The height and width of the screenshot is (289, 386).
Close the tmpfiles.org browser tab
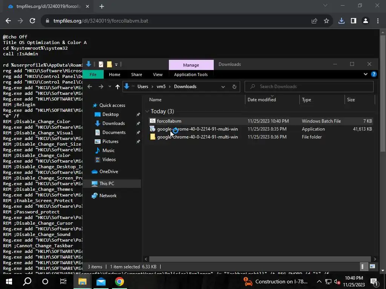(87, 6)
